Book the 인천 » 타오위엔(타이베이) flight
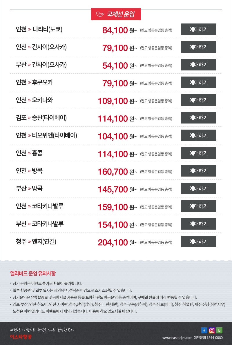 (198, 135)
